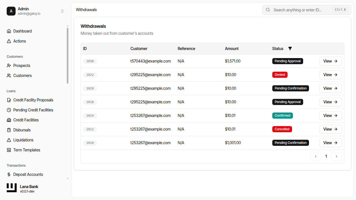Open Liquidations from the sidebar menu
The height and width of the screenshot is (200, 356).
pos(23,140)
